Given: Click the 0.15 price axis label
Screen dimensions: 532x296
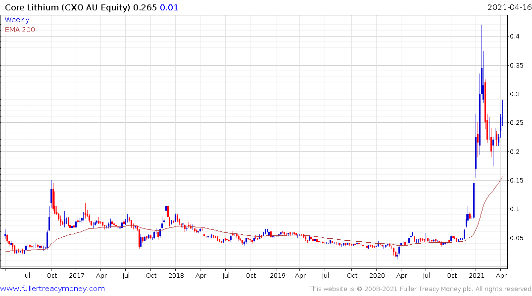Looking at the screenshot, I should (x=517, y=180).
